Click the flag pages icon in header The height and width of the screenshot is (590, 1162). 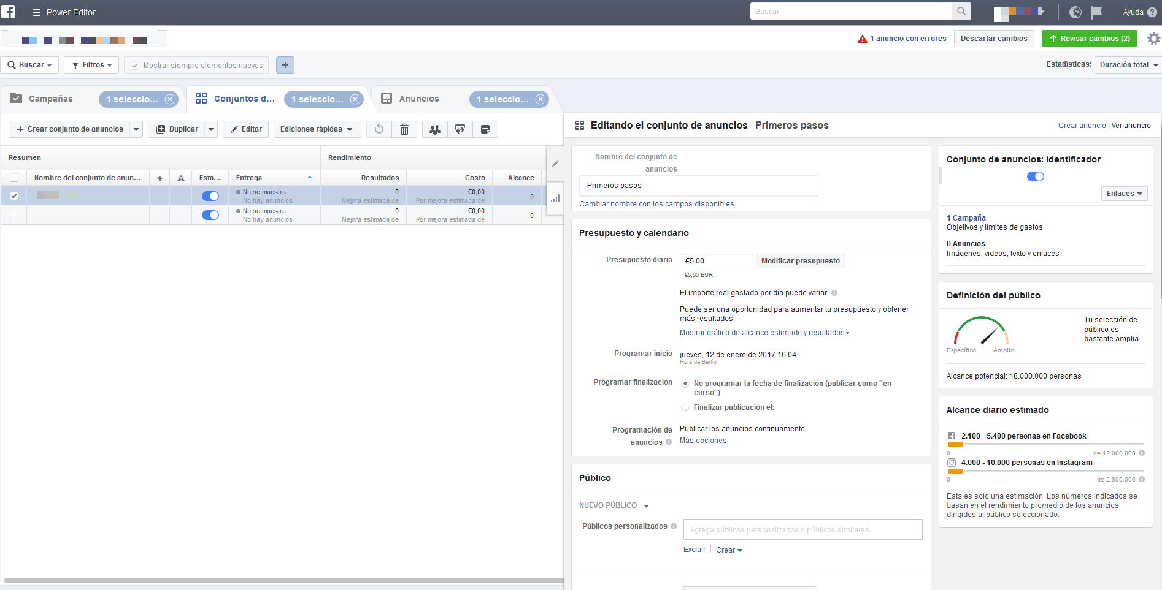pyautogui.click(x=1096, y=12)
